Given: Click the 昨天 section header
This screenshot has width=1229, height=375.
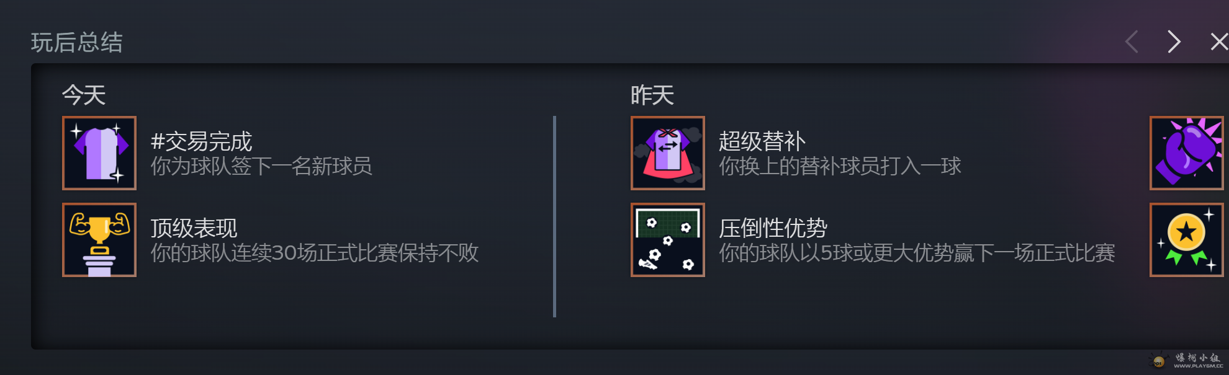Looking at the screenshot, I should (652, 95).
